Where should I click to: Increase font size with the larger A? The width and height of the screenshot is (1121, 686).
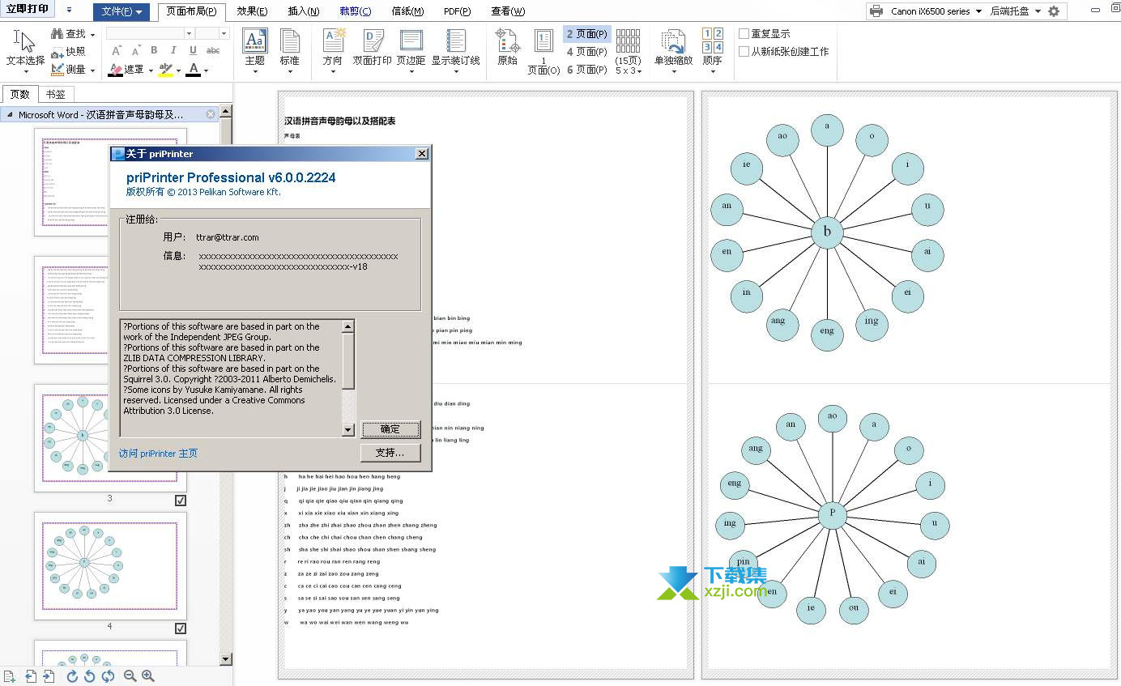(117, 51)
